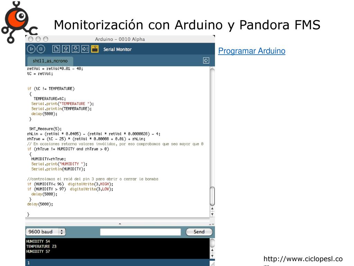The image size is (354, 266).
Task: Click the Stop toolbar button
Action: (x=41, y=49)
